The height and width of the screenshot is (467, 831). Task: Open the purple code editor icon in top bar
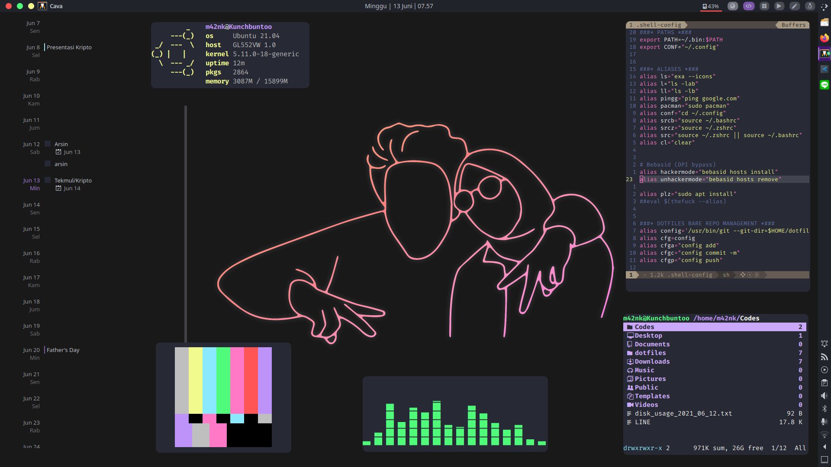tap(749, 6)
